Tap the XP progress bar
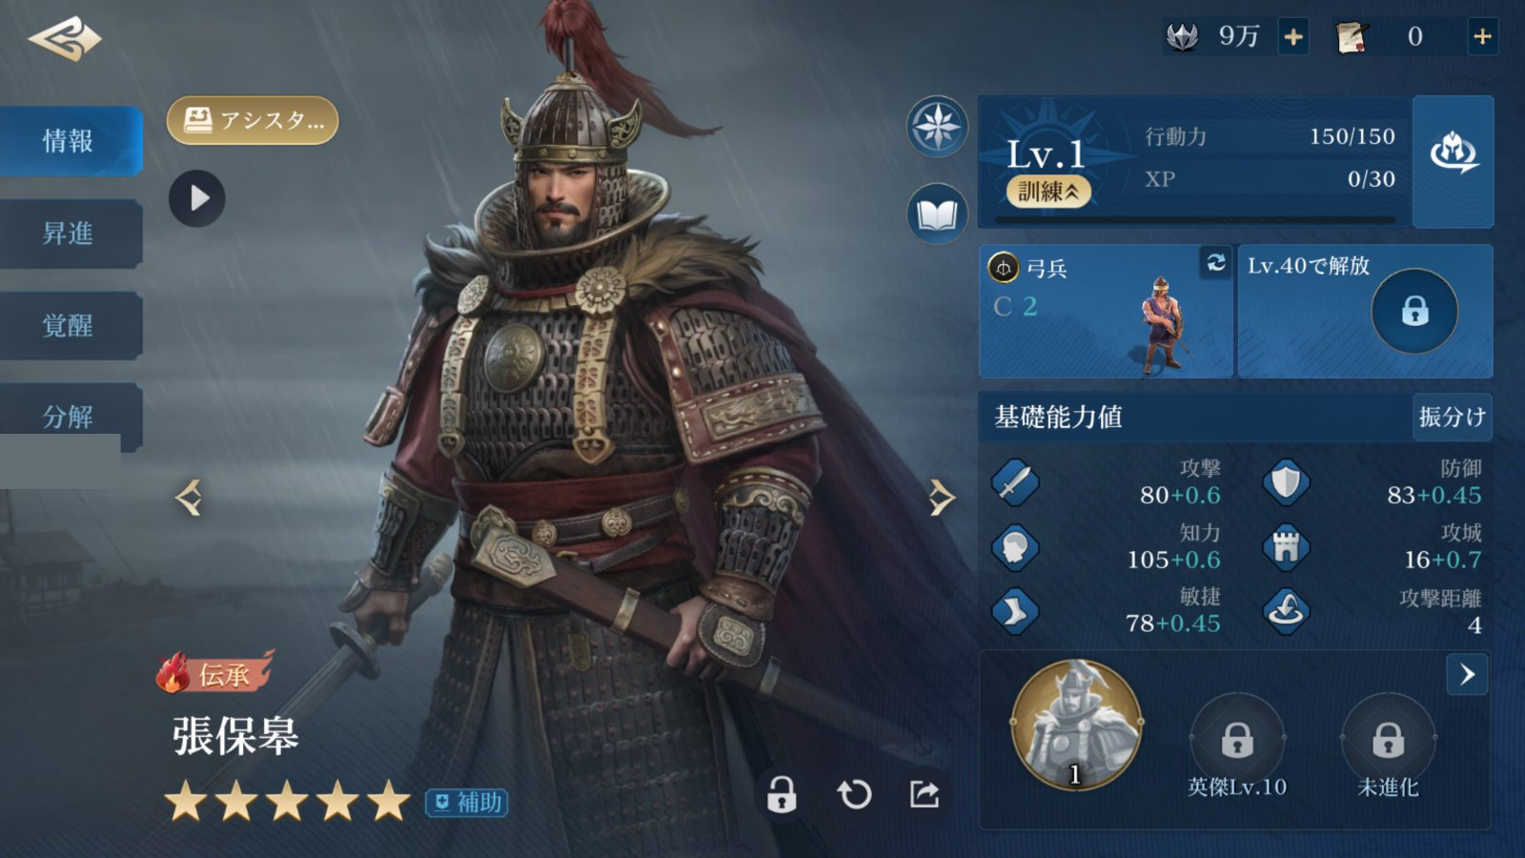Viewport: 1525px width, 858px height. [x=1195, y=220]
